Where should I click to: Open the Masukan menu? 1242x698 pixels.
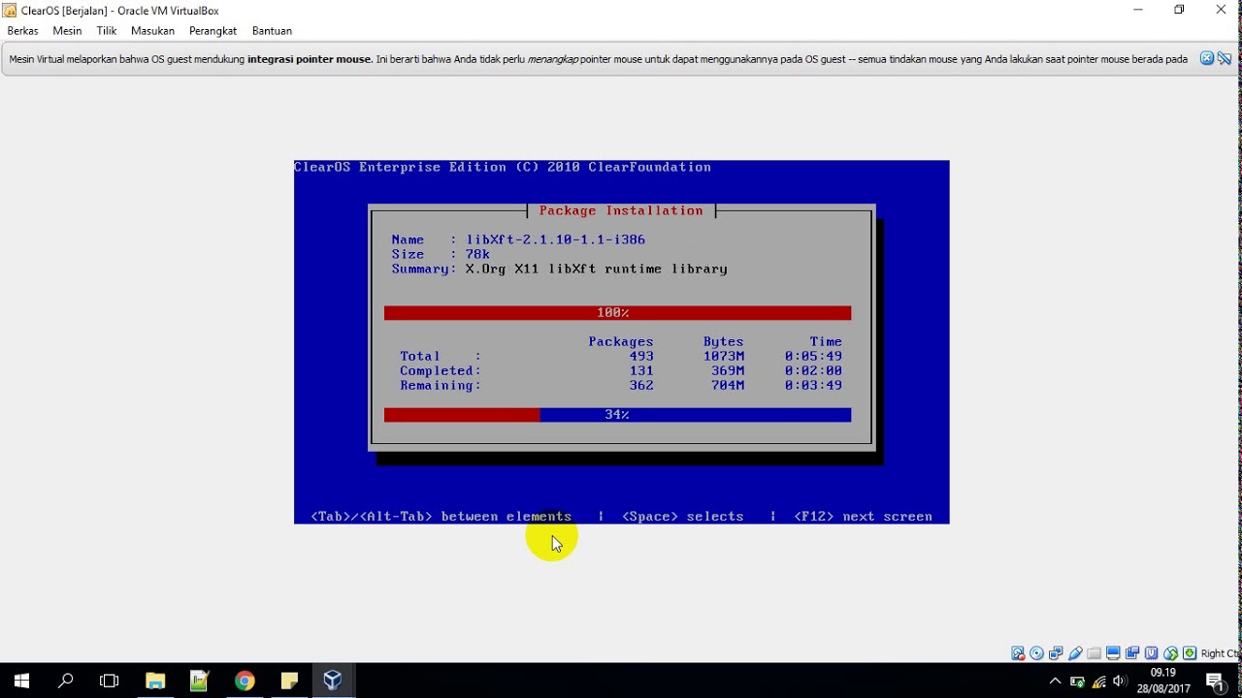pos(152,31)
